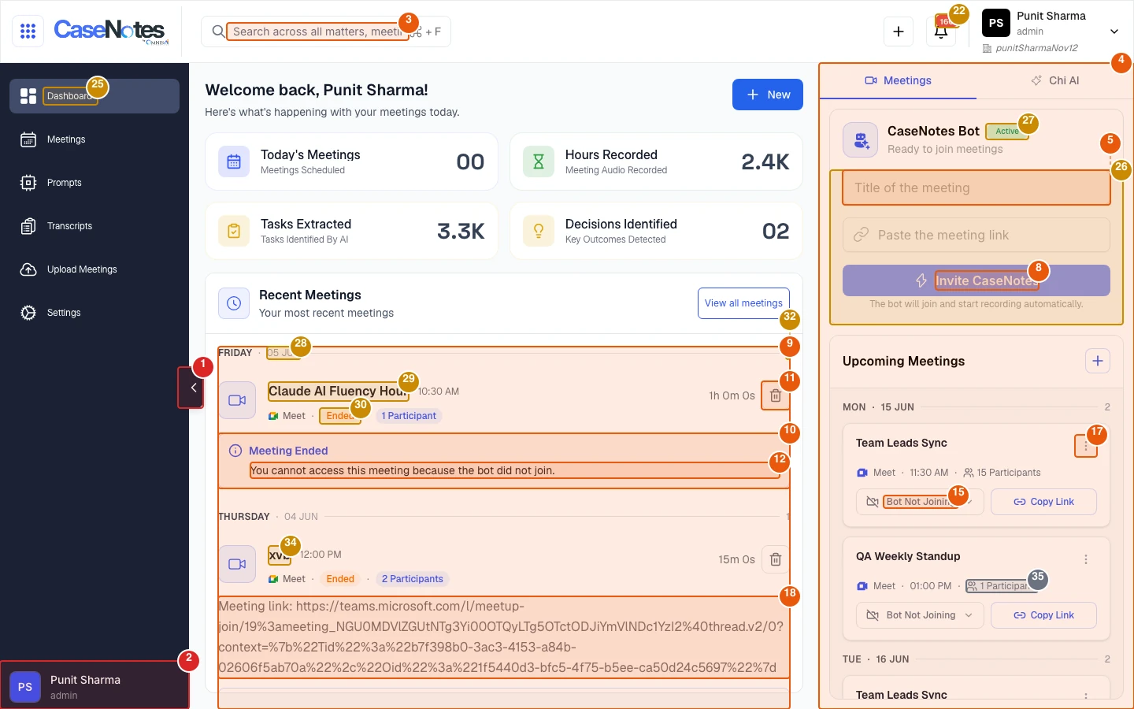Click the Today's Meetings calendar icon
Screen dimensions: 1134x709
(x=234, y=161)
